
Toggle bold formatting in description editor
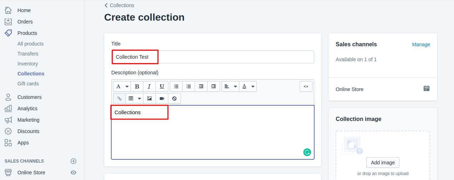pos(137,86)
